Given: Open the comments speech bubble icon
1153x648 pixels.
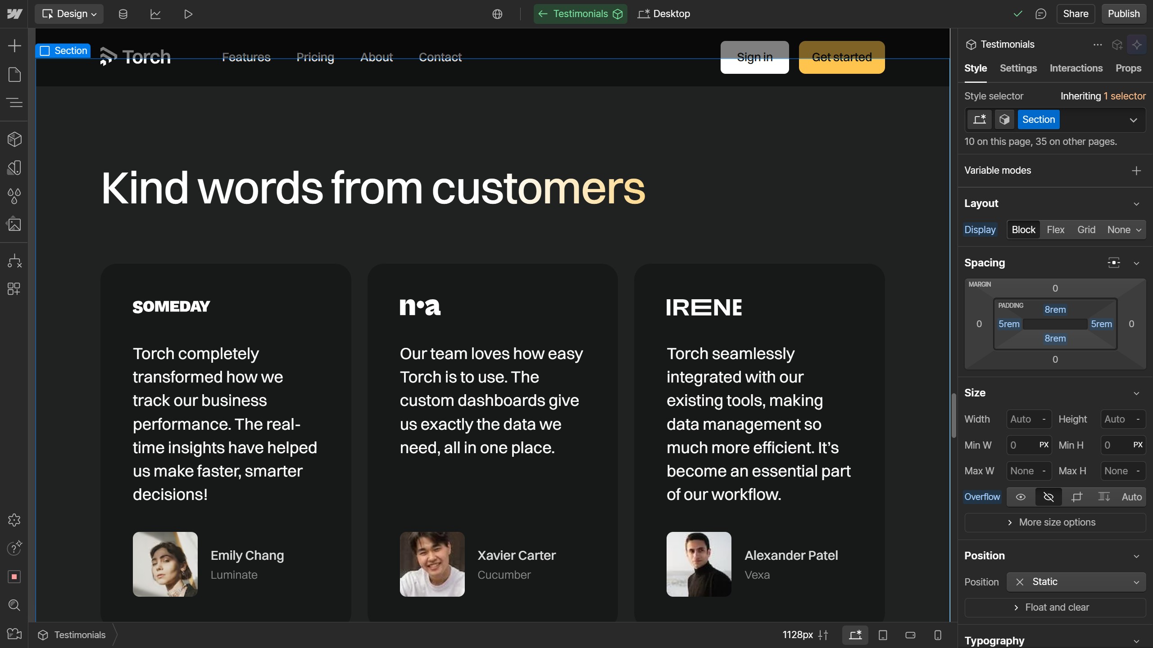Looking at the screenshot, I should pos(1040,14).
